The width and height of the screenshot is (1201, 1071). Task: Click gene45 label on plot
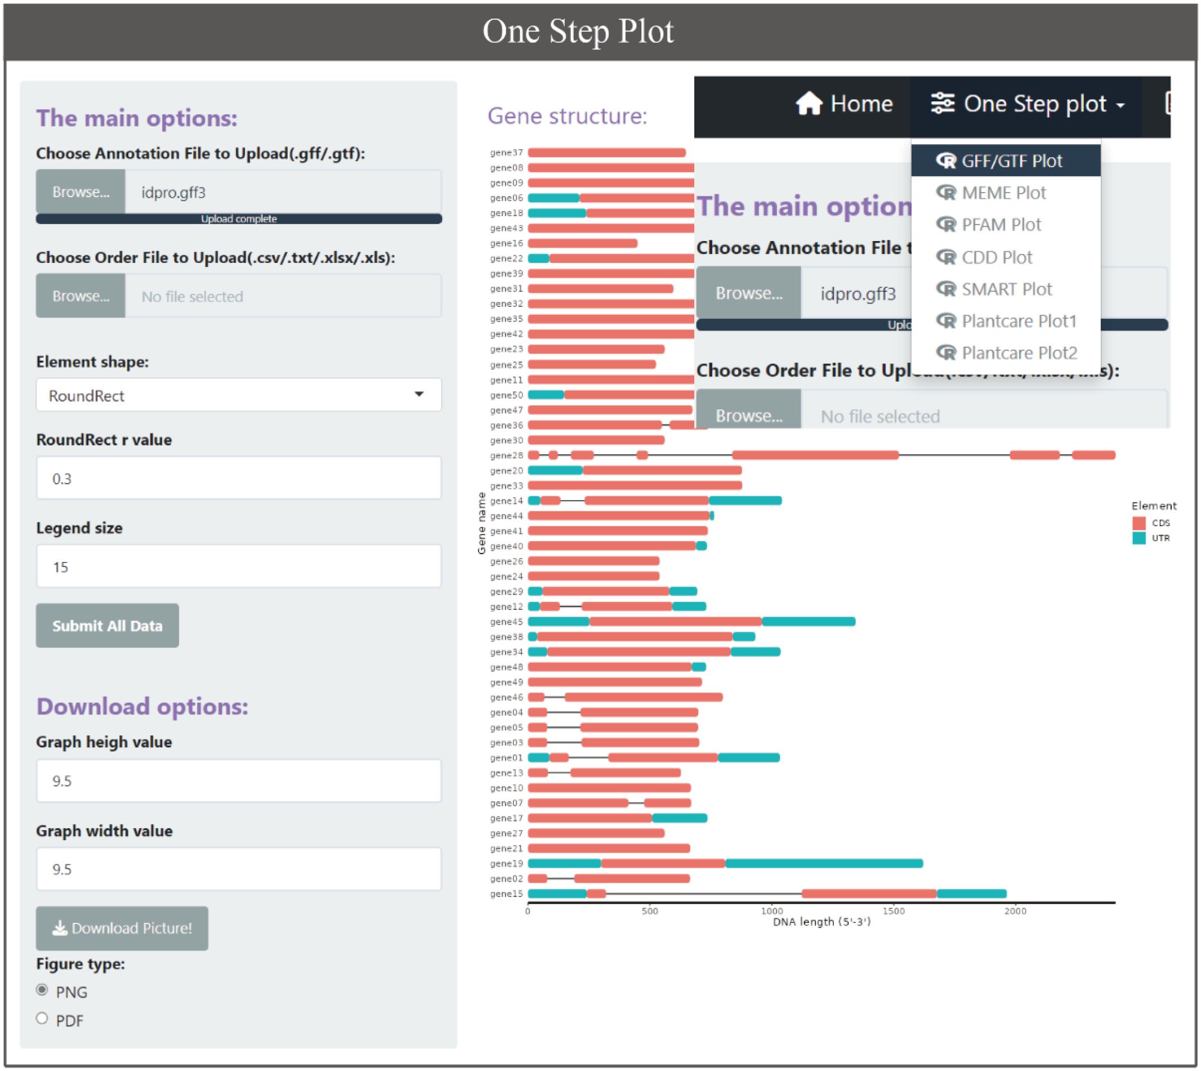pos(506,622)
